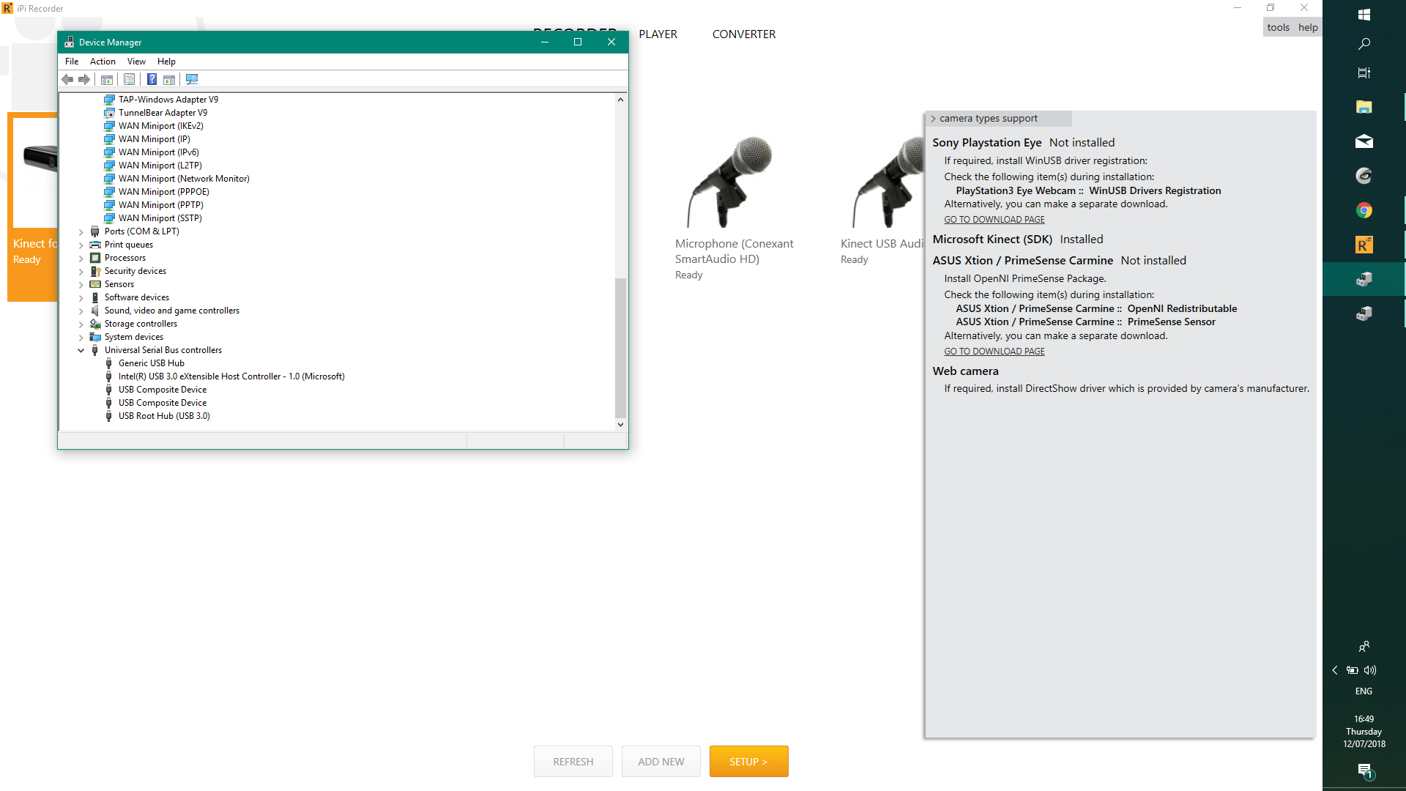This screenshot has width=1406, height=791.
Task: Expand the Security devices node
Action: coord(81,272)
